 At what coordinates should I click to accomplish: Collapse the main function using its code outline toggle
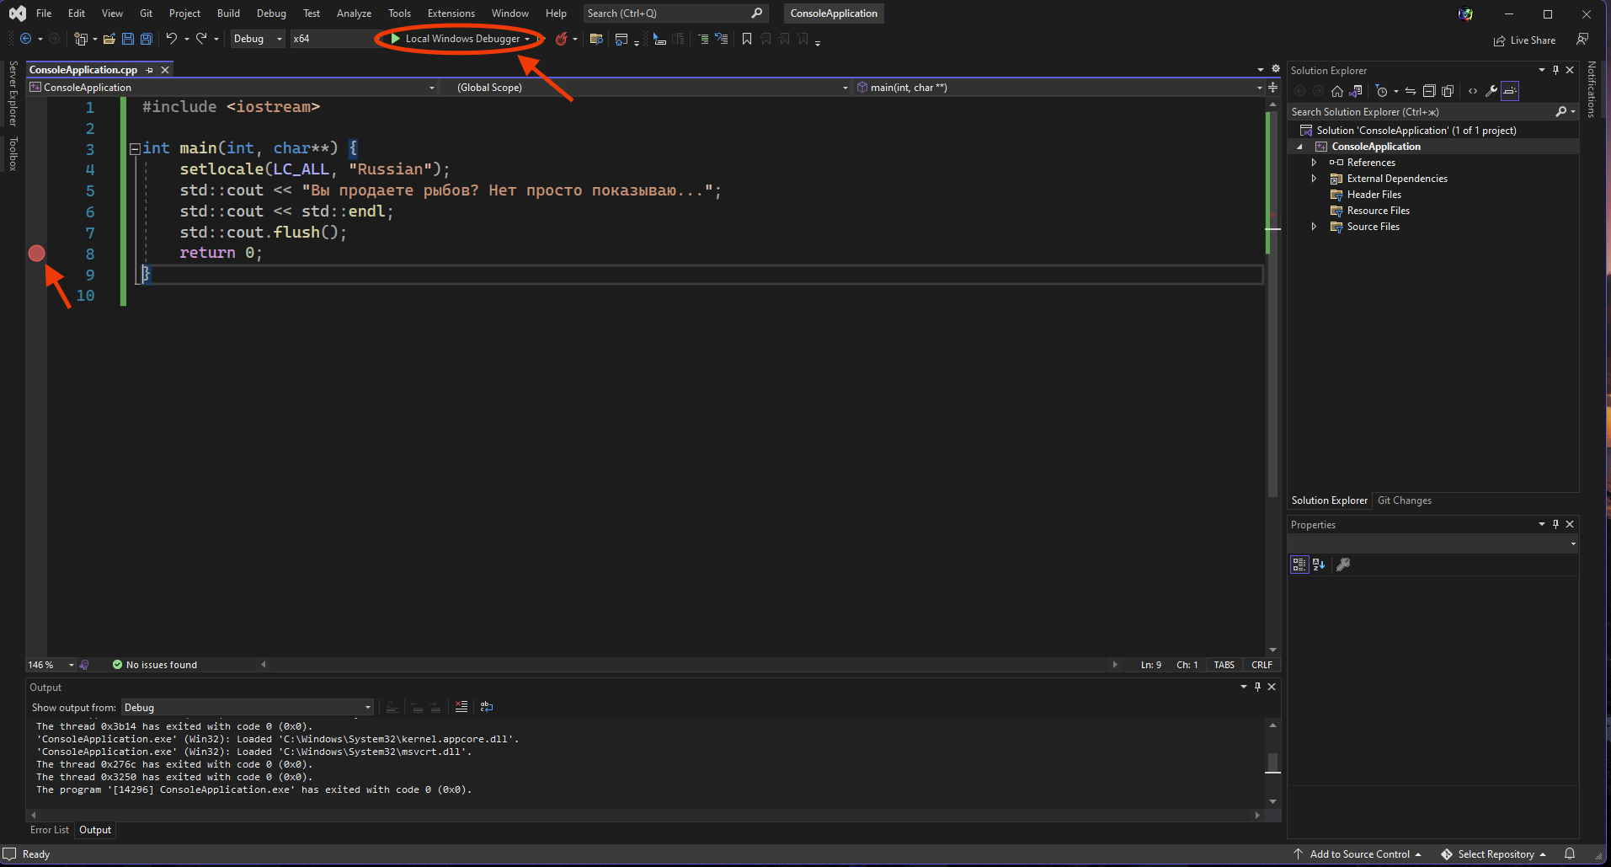tap(135, 149)
